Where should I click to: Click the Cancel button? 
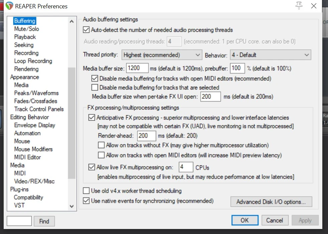pyautogui.click(x=275, y=220)
